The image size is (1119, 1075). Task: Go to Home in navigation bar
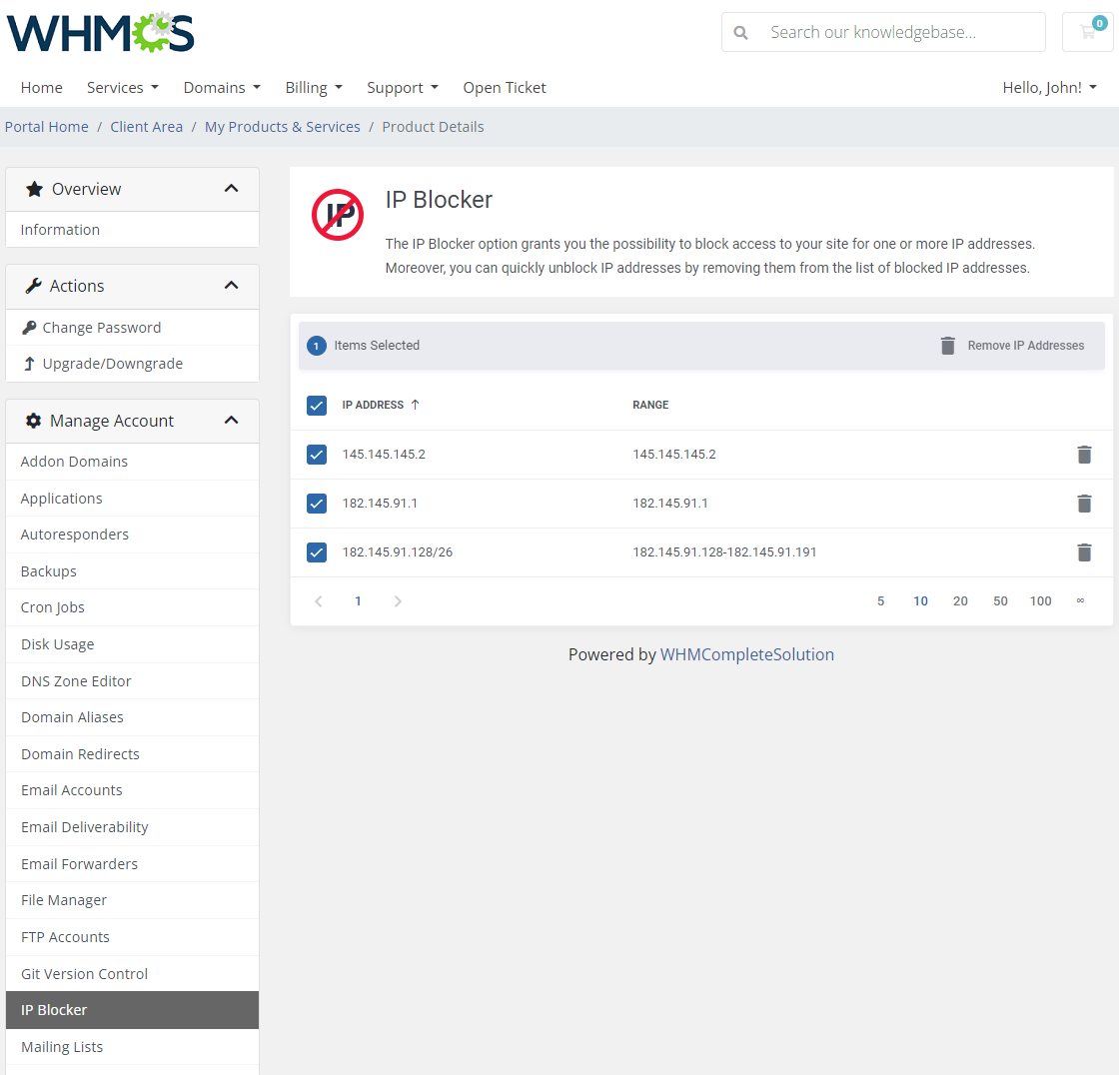click(41, 88)
